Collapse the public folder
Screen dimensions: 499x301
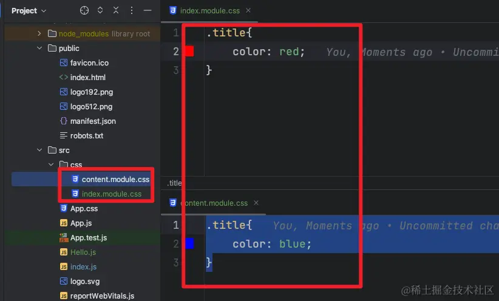(39, 48)
